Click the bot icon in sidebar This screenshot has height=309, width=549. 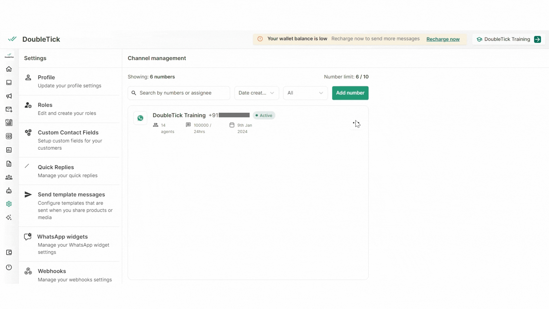point(9,191)
